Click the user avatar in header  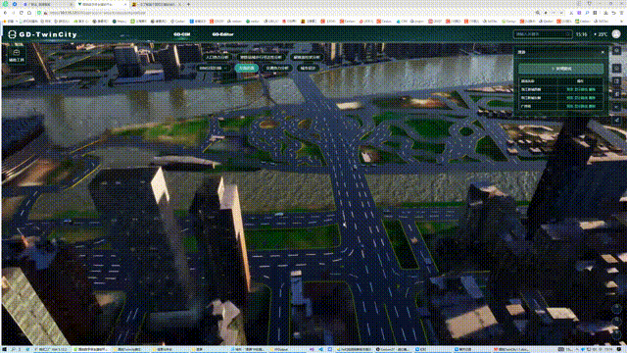(x=616, y=34)
